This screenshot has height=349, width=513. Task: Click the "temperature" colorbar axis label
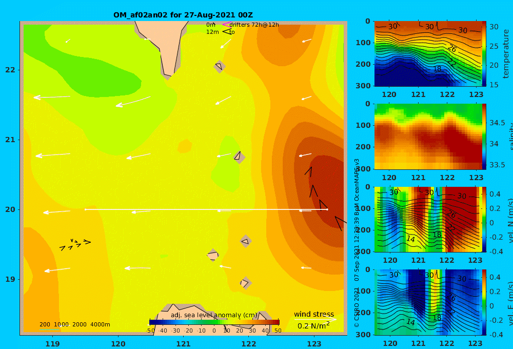[506, 54]
